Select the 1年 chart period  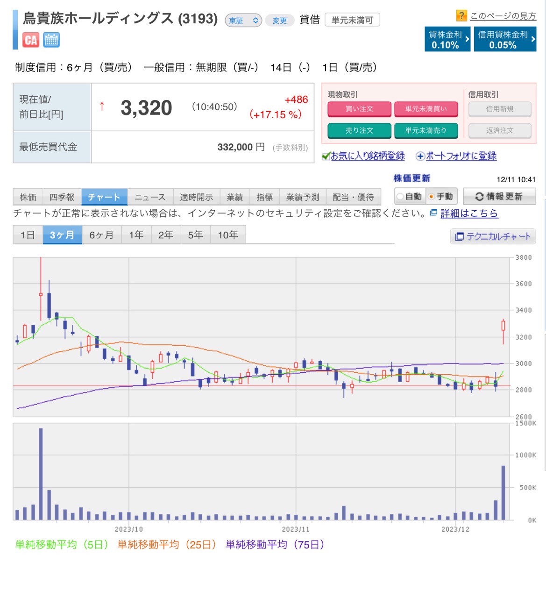[136, 235]
